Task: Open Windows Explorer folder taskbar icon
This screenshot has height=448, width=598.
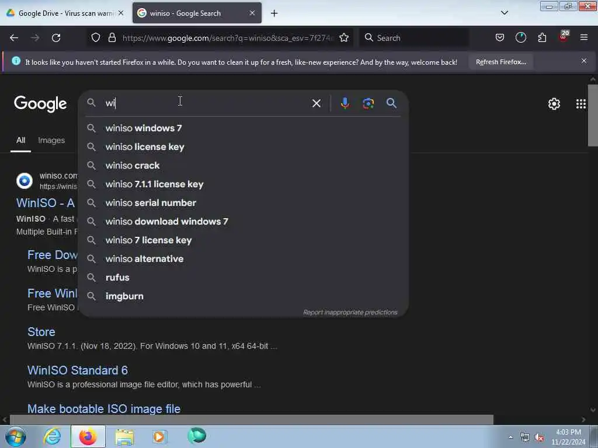Action: [x=124, y=437]
